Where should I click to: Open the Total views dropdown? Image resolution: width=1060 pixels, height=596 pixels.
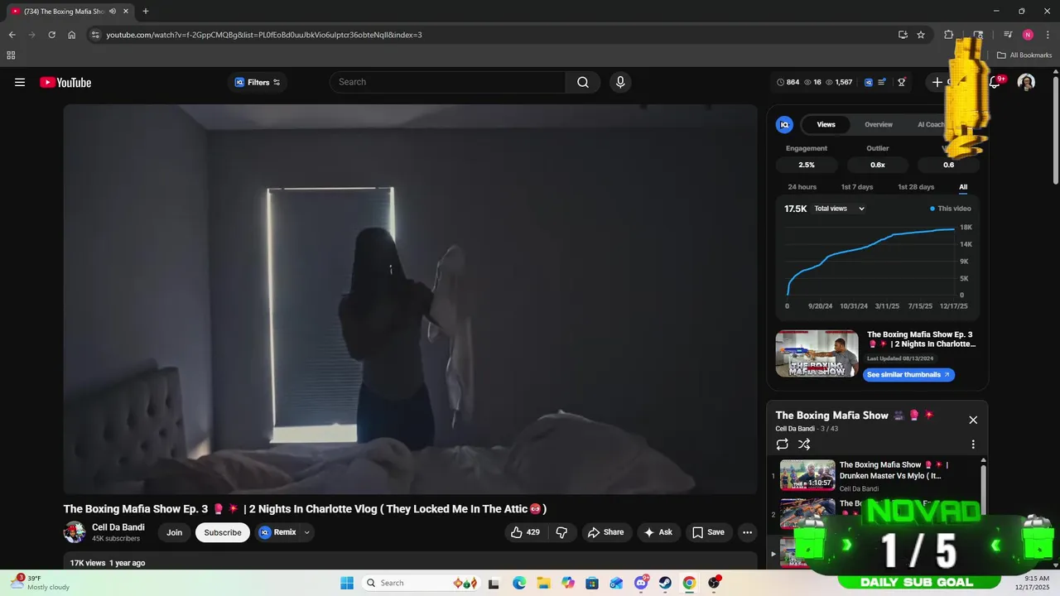click(839, 209)
